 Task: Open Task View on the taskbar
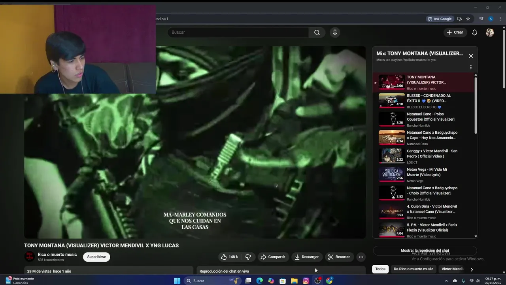coord(248,281)
